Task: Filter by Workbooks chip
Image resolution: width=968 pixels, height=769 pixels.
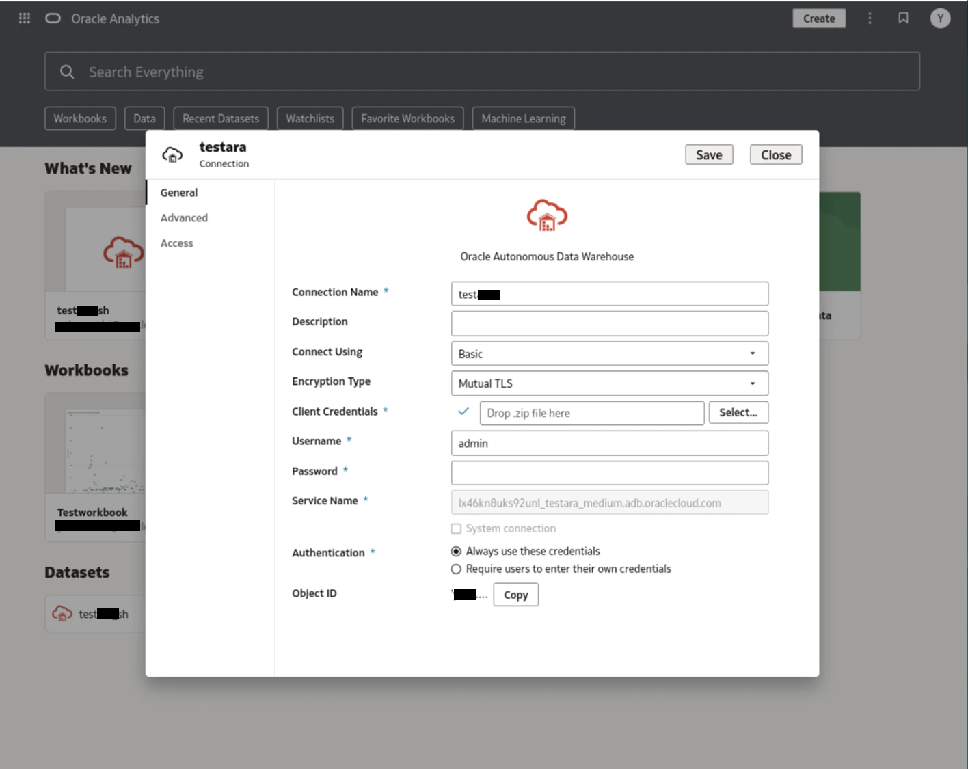Action: tap(80, 118)
